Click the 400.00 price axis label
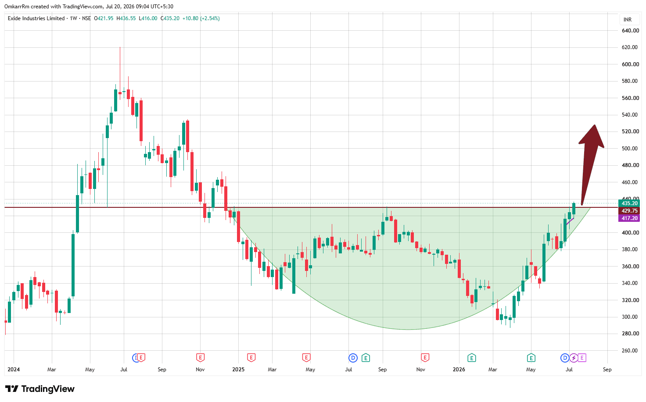 point(630,233)
